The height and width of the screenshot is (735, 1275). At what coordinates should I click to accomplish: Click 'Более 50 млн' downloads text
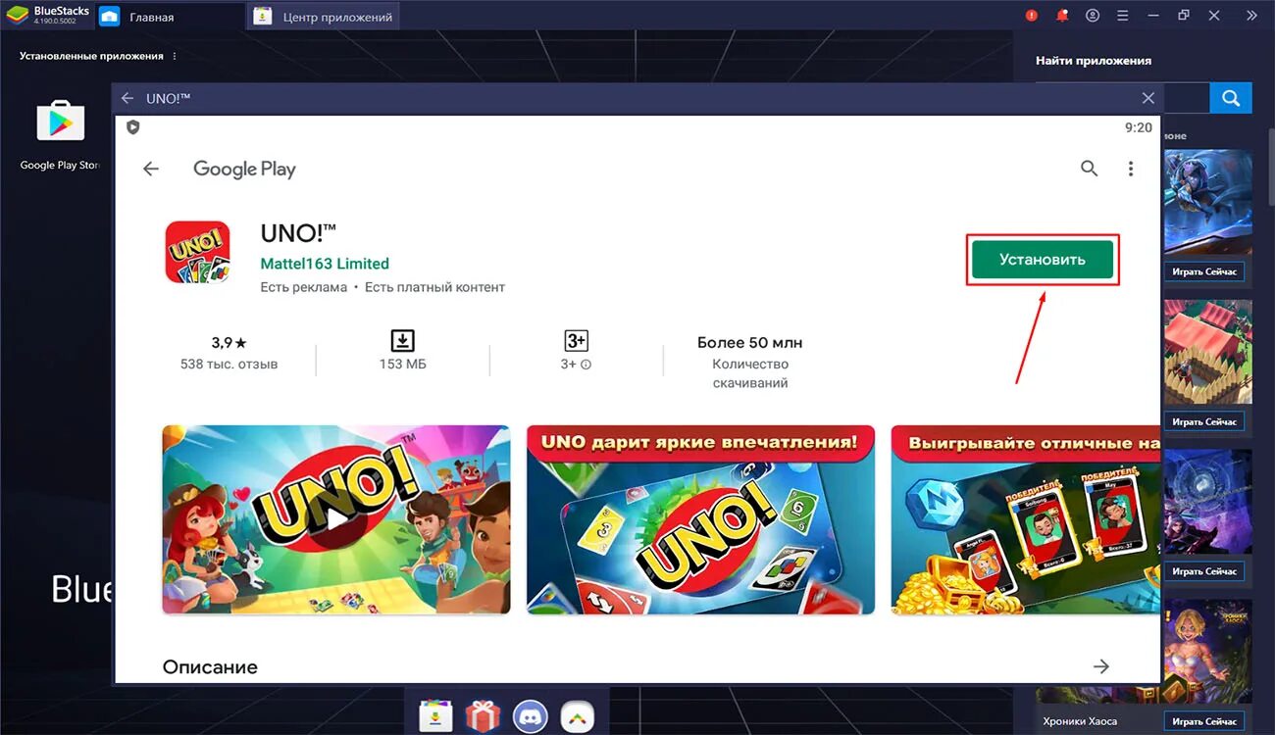tap(750, 342)
